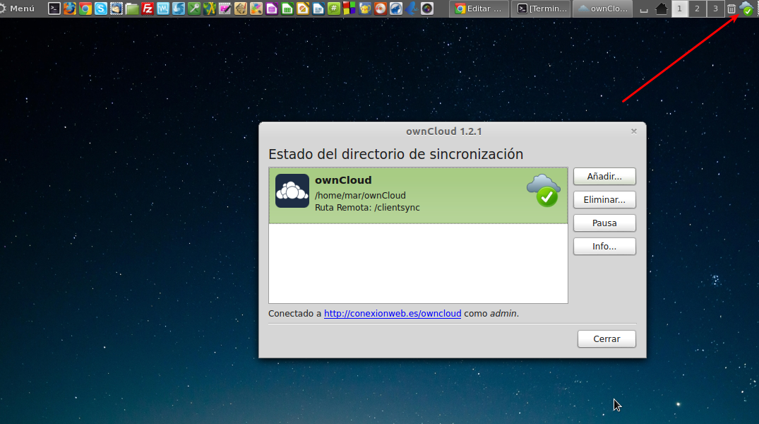Launch Firefox from the top panel
This screenshot has height=424, width=759.
(x=69, y=8)
